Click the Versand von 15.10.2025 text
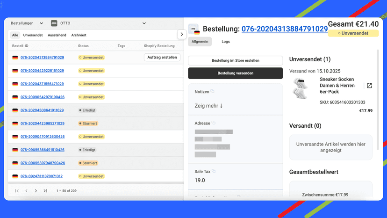Image resolution: width=387 pixels, height=218 pixels. click(315, 71)
